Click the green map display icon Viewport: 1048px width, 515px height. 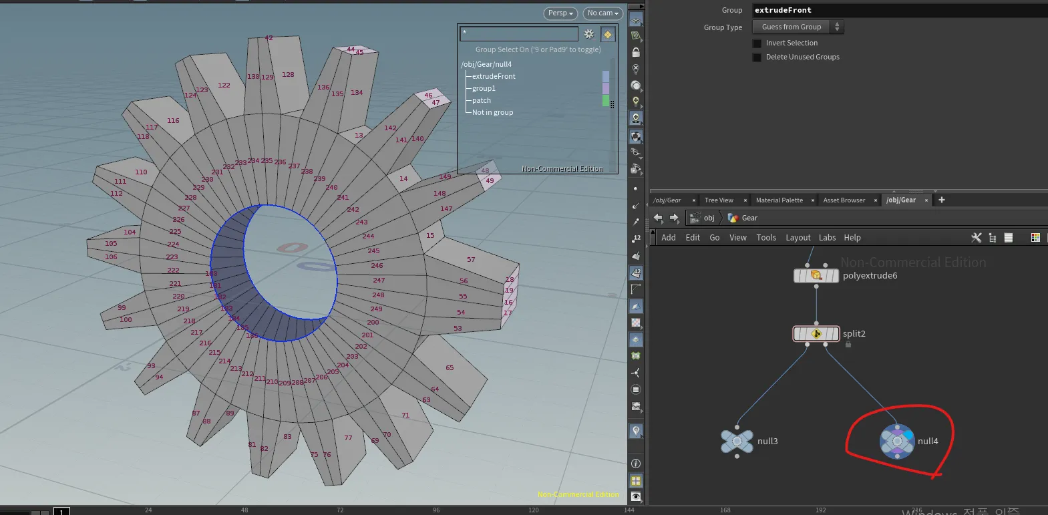[x=636, y=356]
